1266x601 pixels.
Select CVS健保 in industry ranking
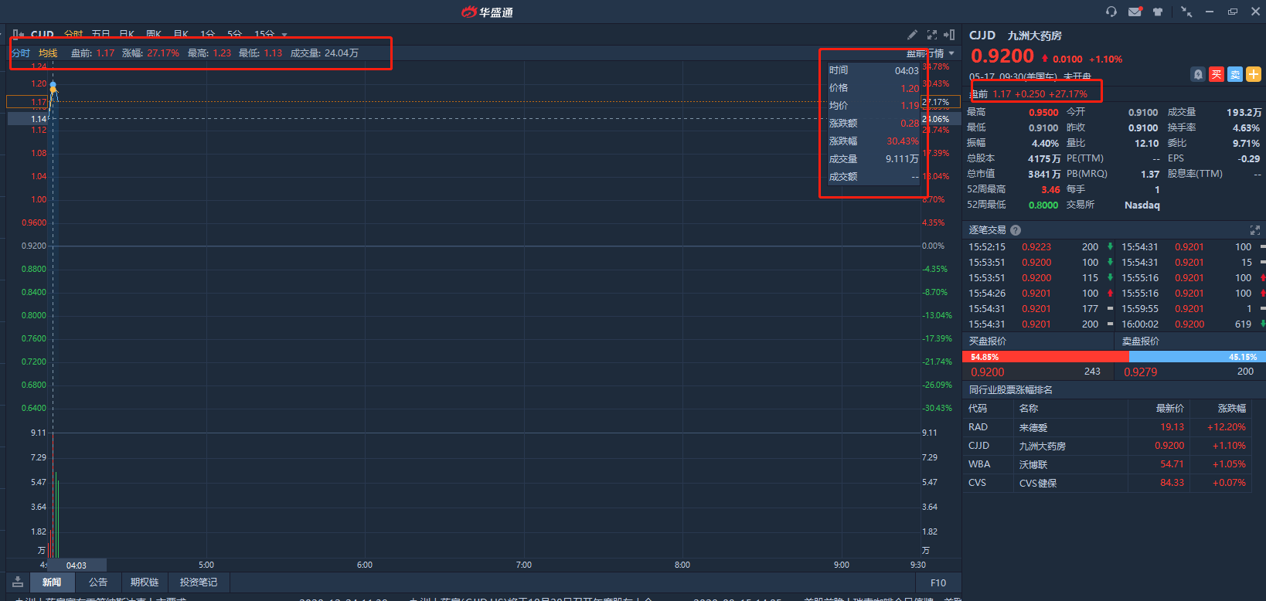pos(1107,483)
